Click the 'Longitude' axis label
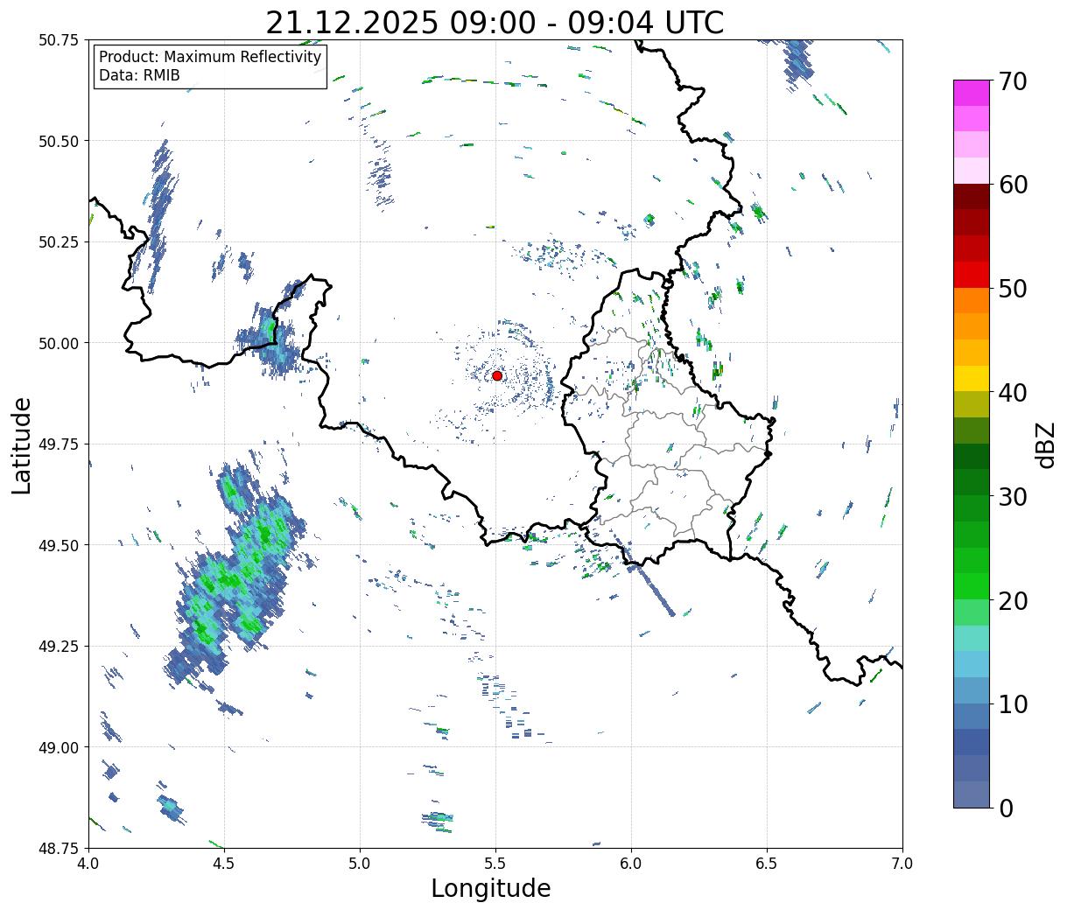Viewport: 1067px width, 910px height. [491, 888]
